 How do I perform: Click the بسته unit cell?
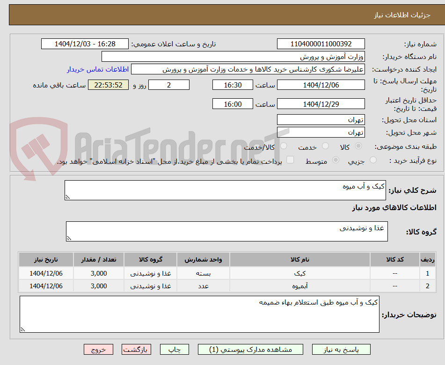(203, 273)
